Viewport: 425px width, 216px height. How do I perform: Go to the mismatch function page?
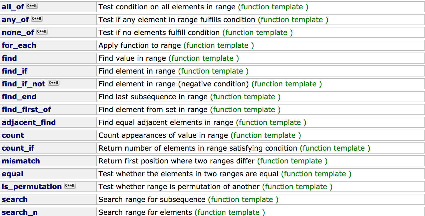pos(21,161)
